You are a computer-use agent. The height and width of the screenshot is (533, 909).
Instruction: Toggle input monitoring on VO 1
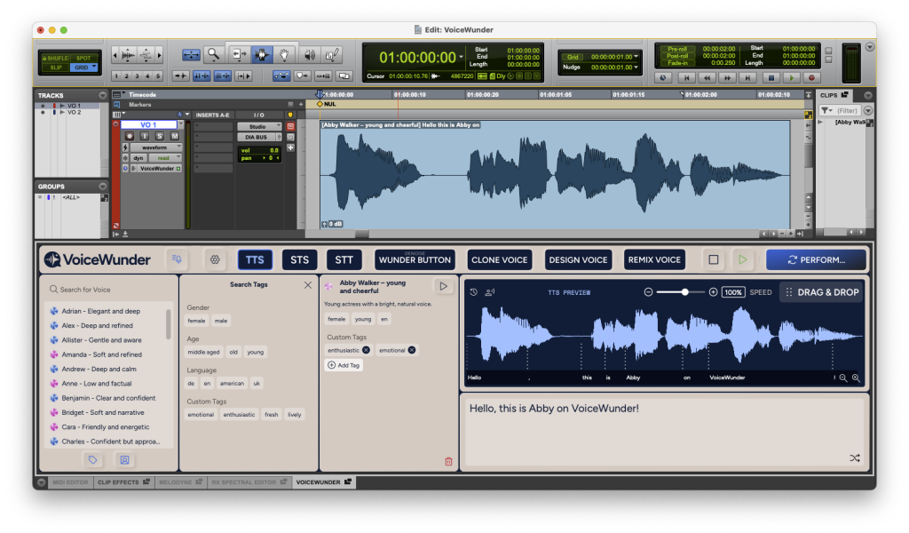[145, 136]
